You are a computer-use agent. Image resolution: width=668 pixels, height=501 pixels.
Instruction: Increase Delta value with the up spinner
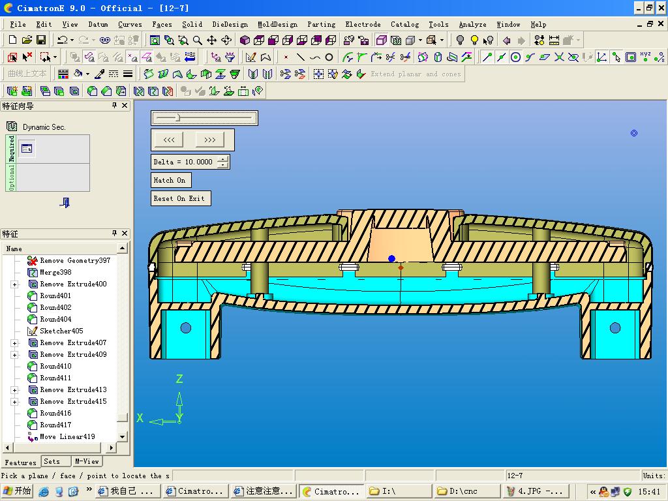click(x=223, y=159)
